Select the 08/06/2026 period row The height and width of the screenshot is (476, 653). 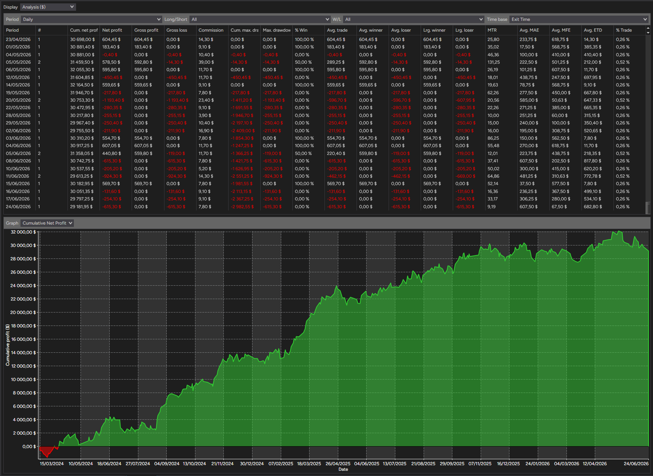point(324,161)
